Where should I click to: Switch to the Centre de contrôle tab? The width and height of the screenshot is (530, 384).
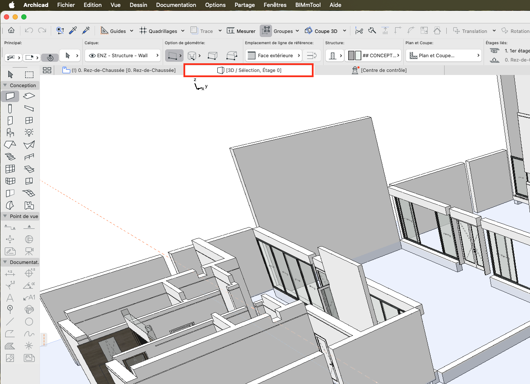click(x=379, y=70)
